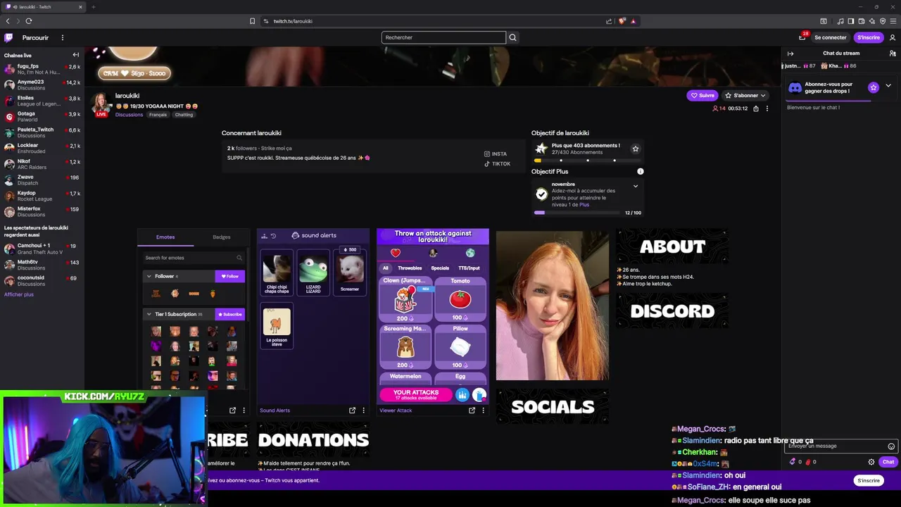This screenshot has height=507, width=901.
Task: Click the search magnifier button
Action: pos(512,37)
